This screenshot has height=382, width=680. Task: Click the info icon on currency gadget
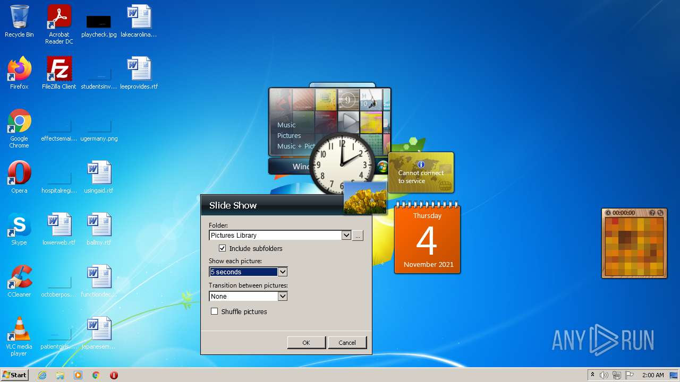pyautogui.click(x=421, y=164)
